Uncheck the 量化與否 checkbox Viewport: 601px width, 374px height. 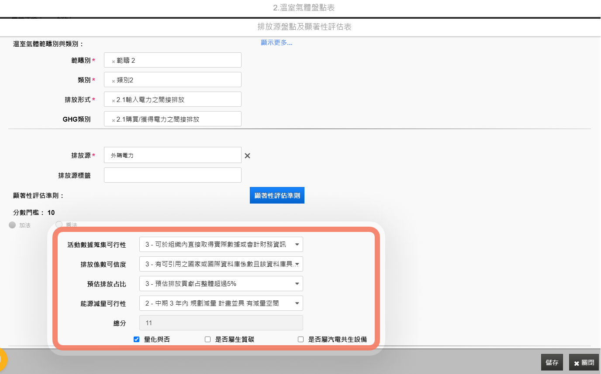pyautogui.click(x=137, y=340)
